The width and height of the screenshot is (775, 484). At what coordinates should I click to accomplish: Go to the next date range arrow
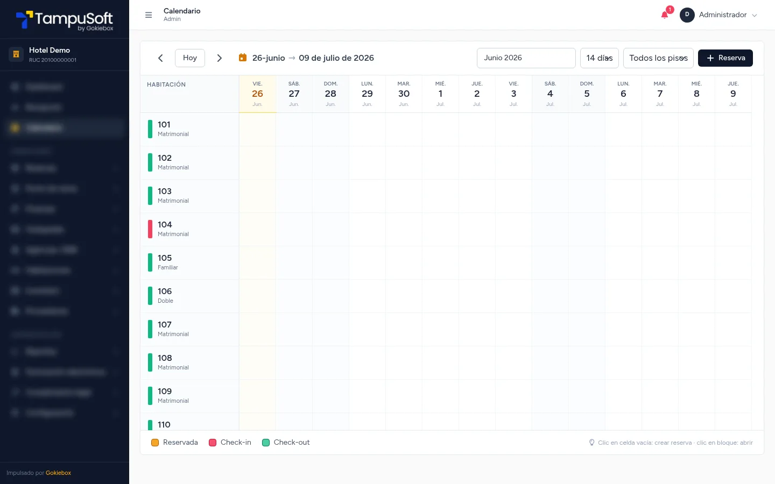pos(219,58)
